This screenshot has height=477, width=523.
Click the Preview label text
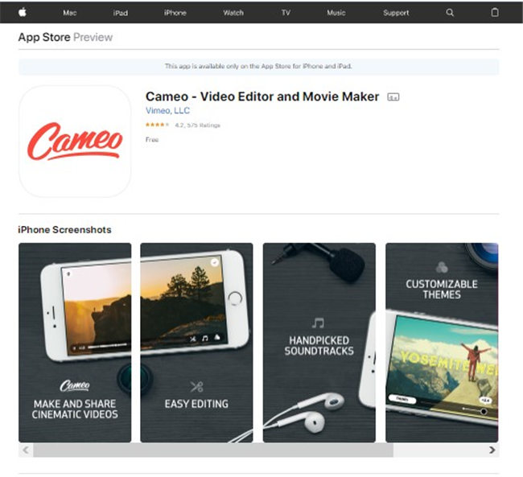pyautogui.click(x=93, y=37)
